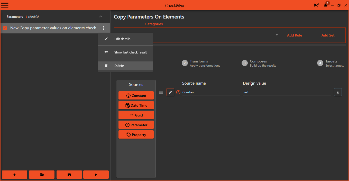Screen dimensions: 349x181
Task: Click the save disk icon button
Action: [x=69, y=175]
